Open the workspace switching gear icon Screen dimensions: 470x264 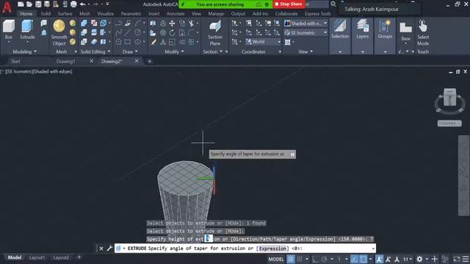pos(419,259)
